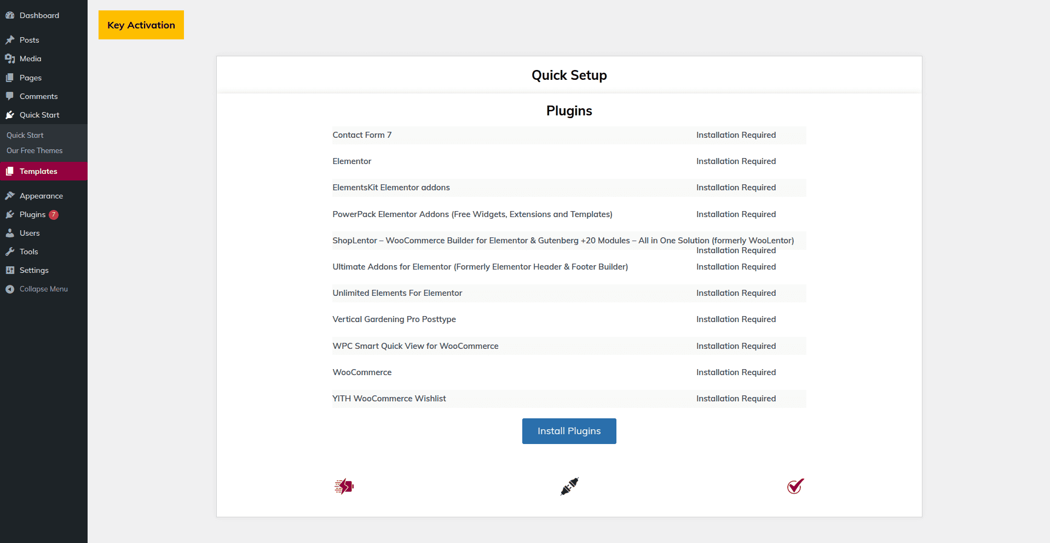Viewport: 1050px width, 543px height.
Task: Select the Quick Start submenu link
Action: point(25,135)
